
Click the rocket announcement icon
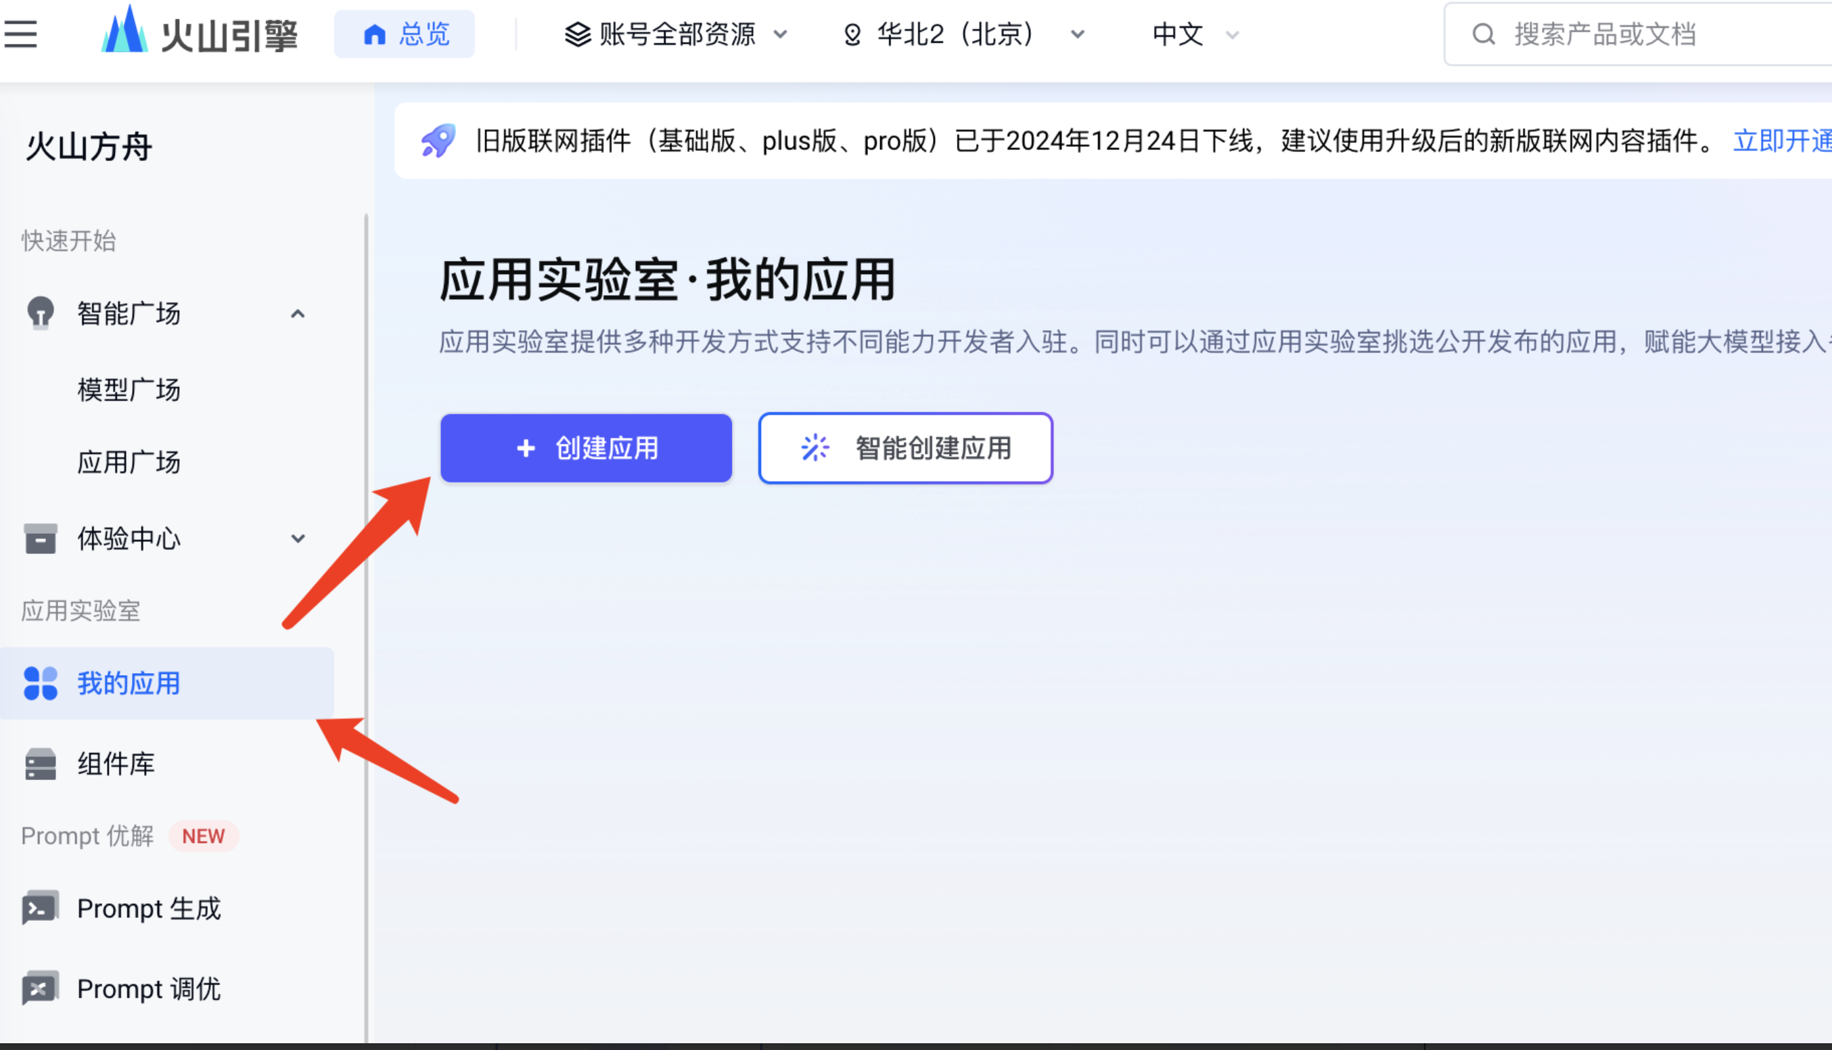point(438,141)
